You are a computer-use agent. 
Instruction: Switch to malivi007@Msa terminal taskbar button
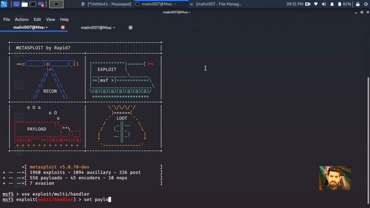[x=161, y=4]
